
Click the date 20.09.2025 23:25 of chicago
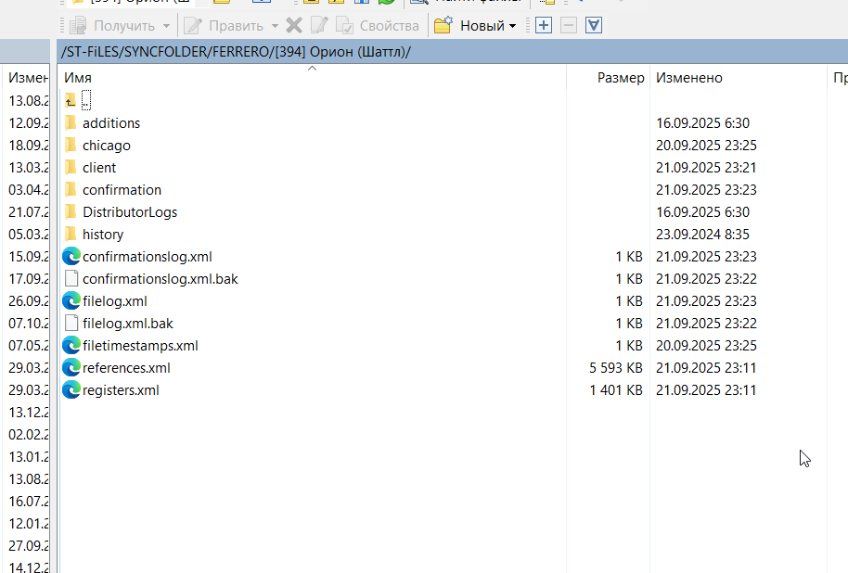(706, 145)
